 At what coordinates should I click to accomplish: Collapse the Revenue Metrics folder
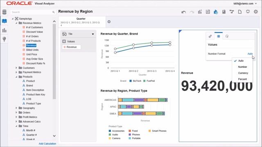click(x=16, y=23)
